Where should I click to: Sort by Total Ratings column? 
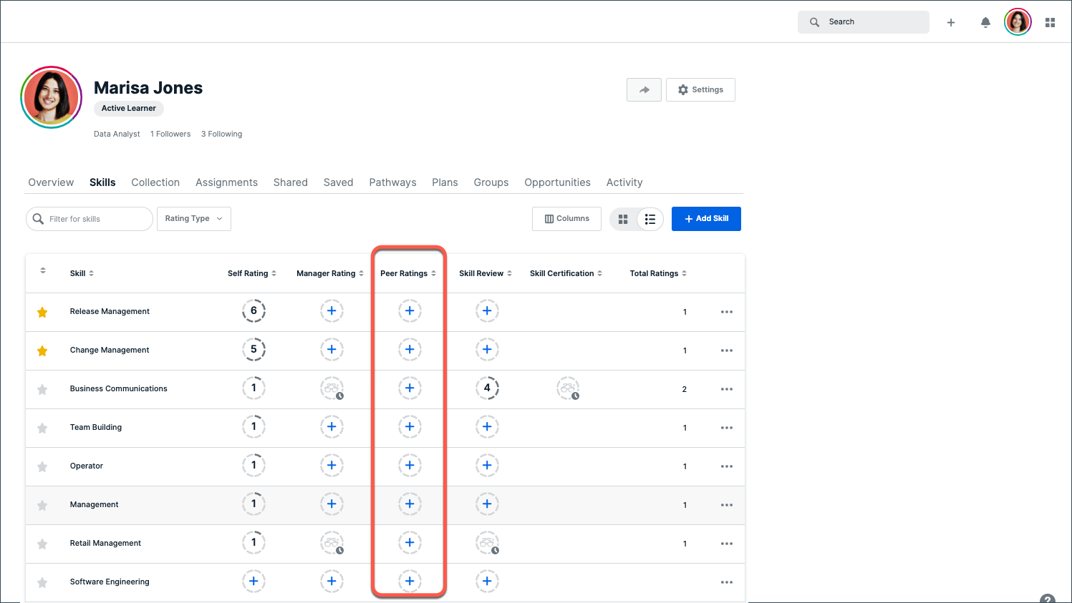(685, 273)
